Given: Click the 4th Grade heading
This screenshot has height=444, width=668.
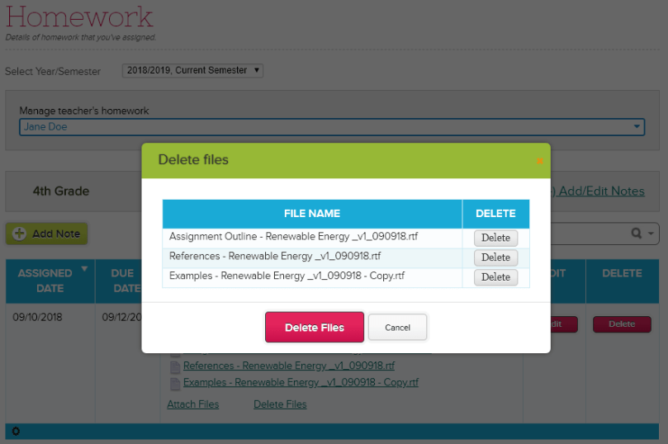Looking at the screenshot, I should [x=61, y=191].
